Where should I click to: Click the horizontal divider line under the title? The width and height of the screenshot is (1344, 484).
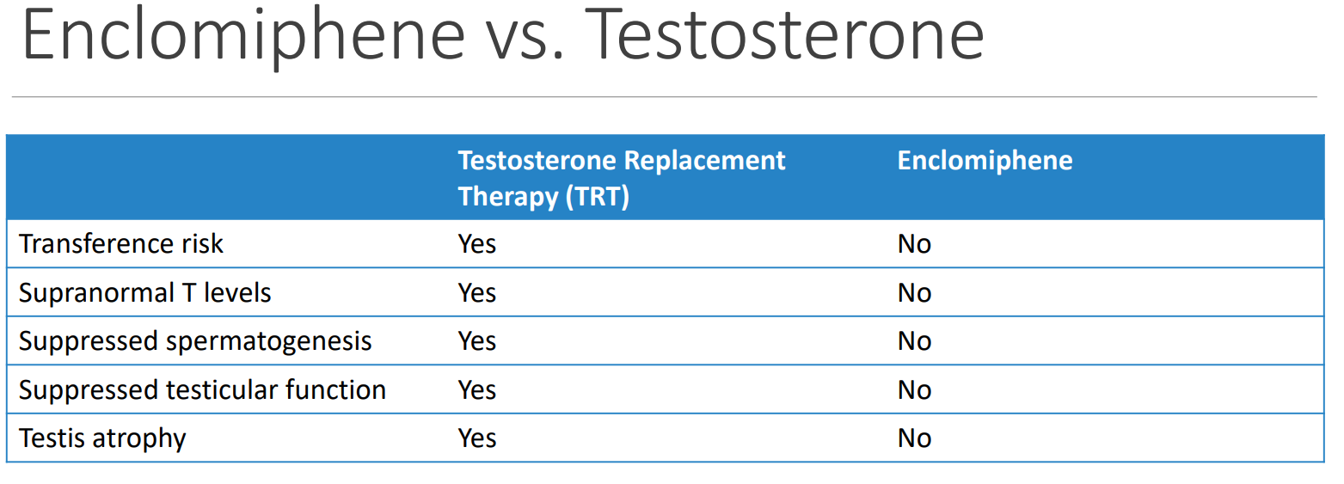[x=664, y=96]
